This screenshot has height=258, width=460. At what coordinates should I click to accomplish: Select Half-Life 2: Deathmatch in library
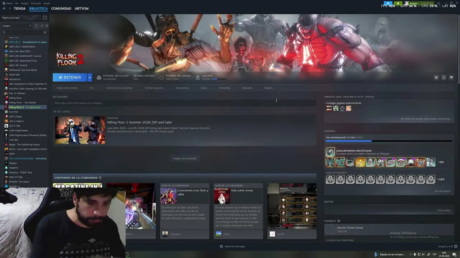coord(22,47)
